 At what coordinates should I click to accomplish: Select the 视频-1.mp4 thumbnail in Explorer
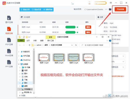[44, 58]
